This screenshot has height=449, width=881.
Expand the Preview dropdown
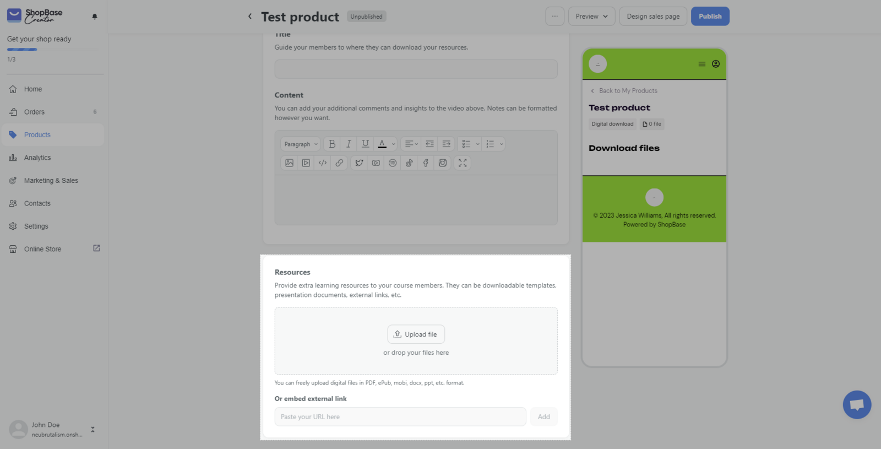(x=592, y=17)
